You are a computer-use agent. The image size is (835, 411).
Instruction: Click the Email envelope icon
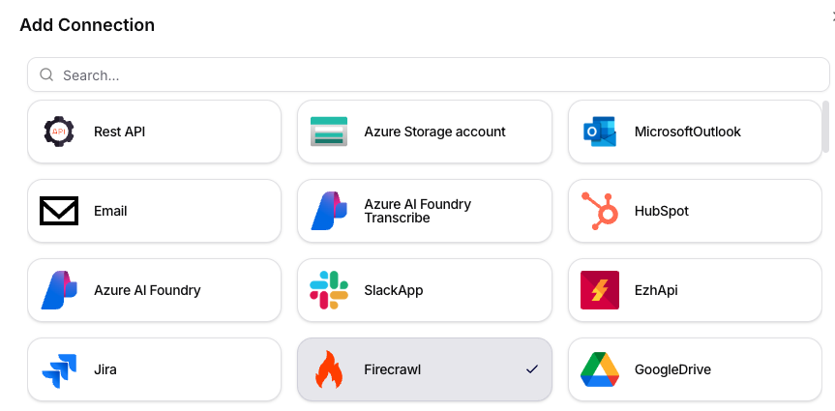59,211
